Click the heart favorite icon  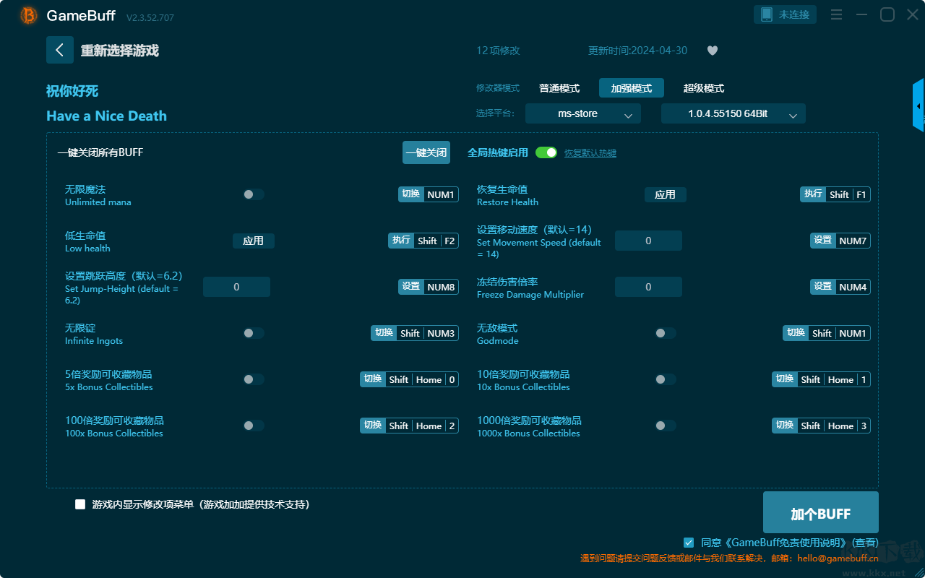pyautogui.click(x=713, y=51)
